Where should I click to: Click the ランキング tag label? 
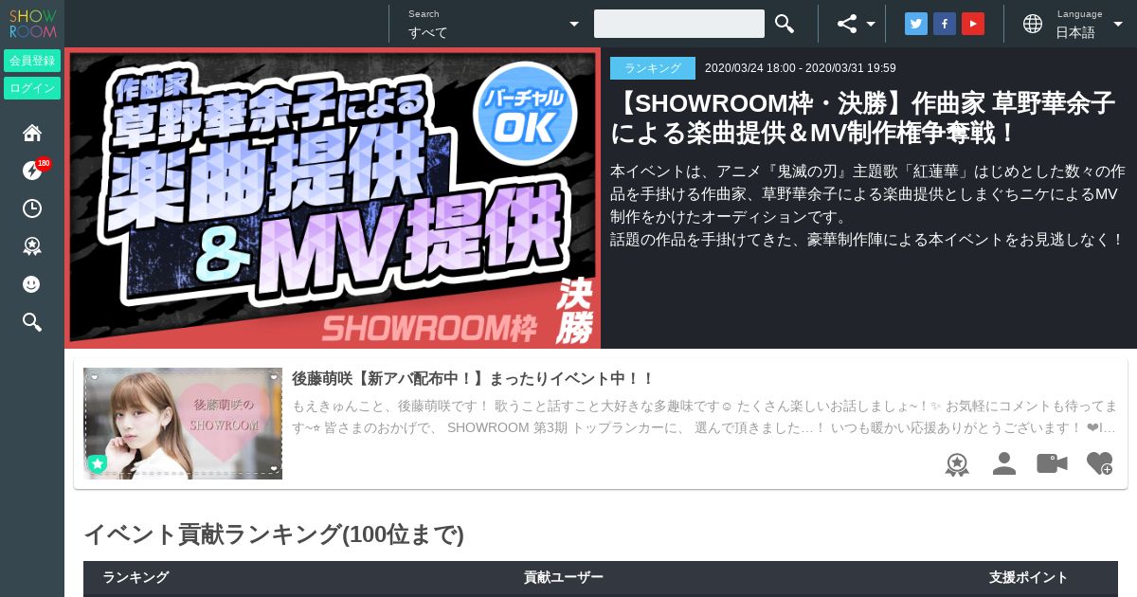[653, 68]
